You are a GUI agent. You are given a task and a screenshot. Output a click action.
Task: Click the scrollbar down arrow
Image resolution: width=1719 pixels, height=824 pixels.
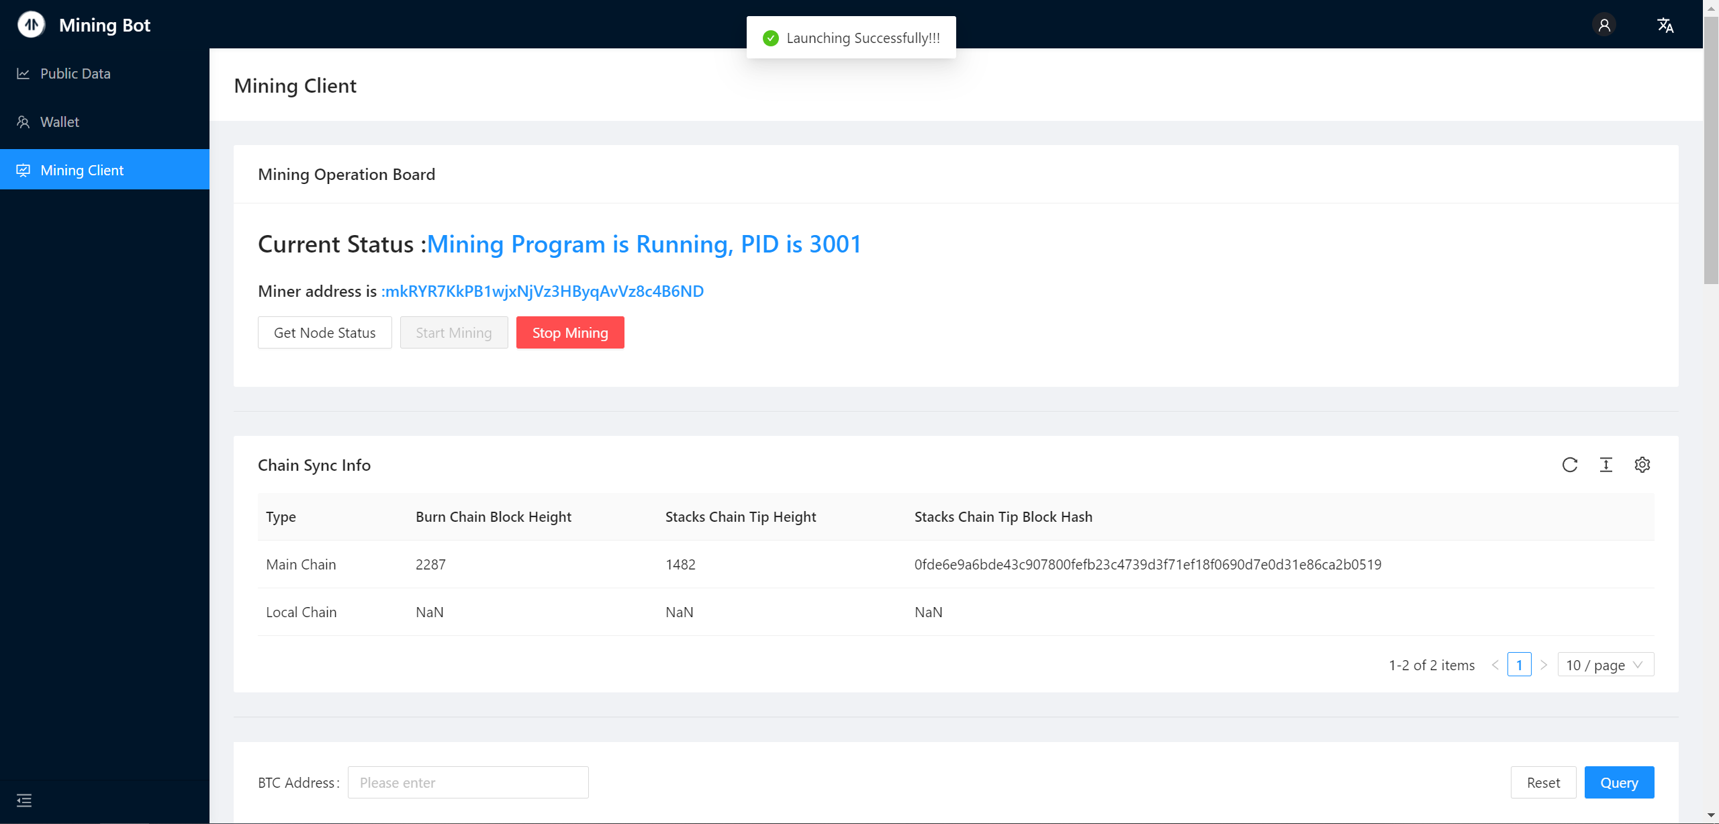[x=1711, y=816]
